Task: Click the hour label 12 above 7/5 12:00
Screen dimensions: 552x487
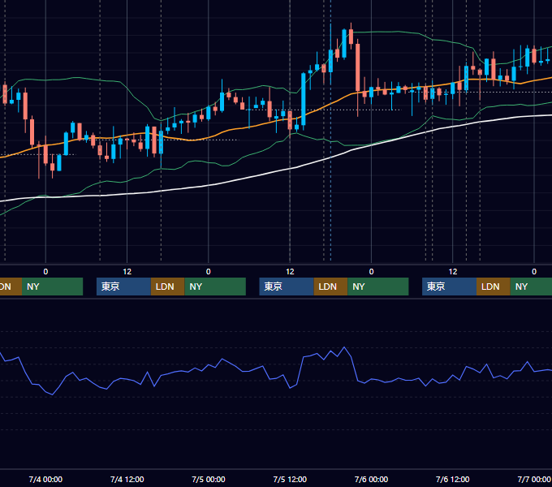Action: 290,272
